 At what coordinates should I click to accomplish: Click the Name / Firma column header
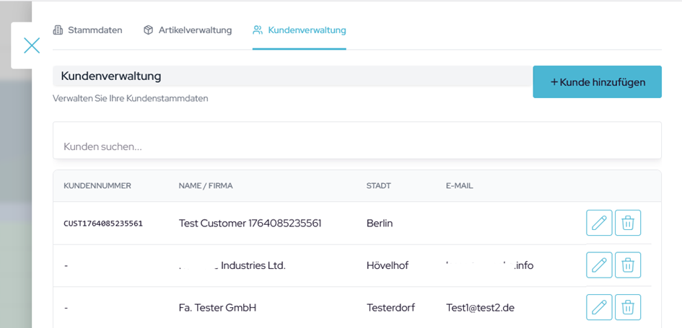[x=206, y=186]
